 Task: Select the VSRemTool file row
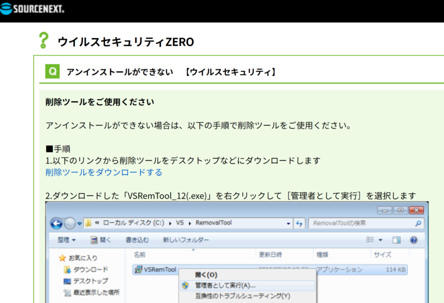270,270
